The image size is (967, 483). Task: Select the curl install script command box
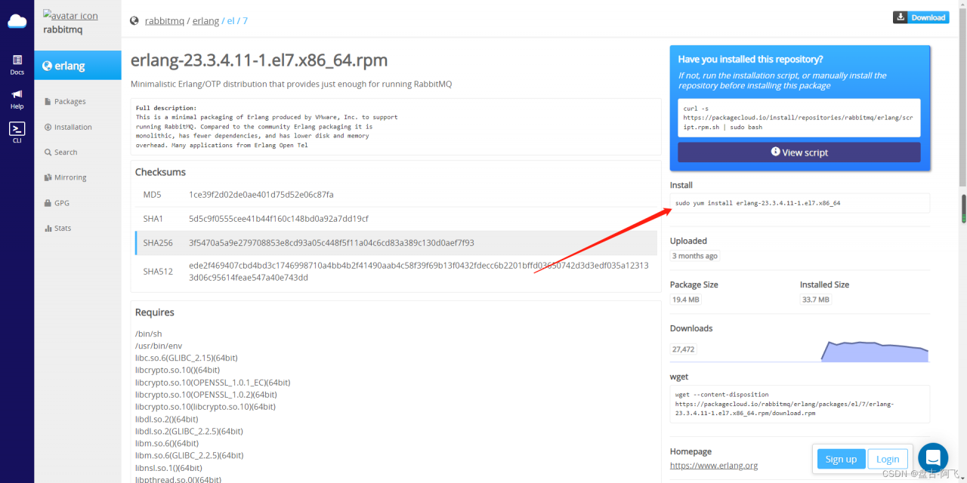(x=799, y=118)
